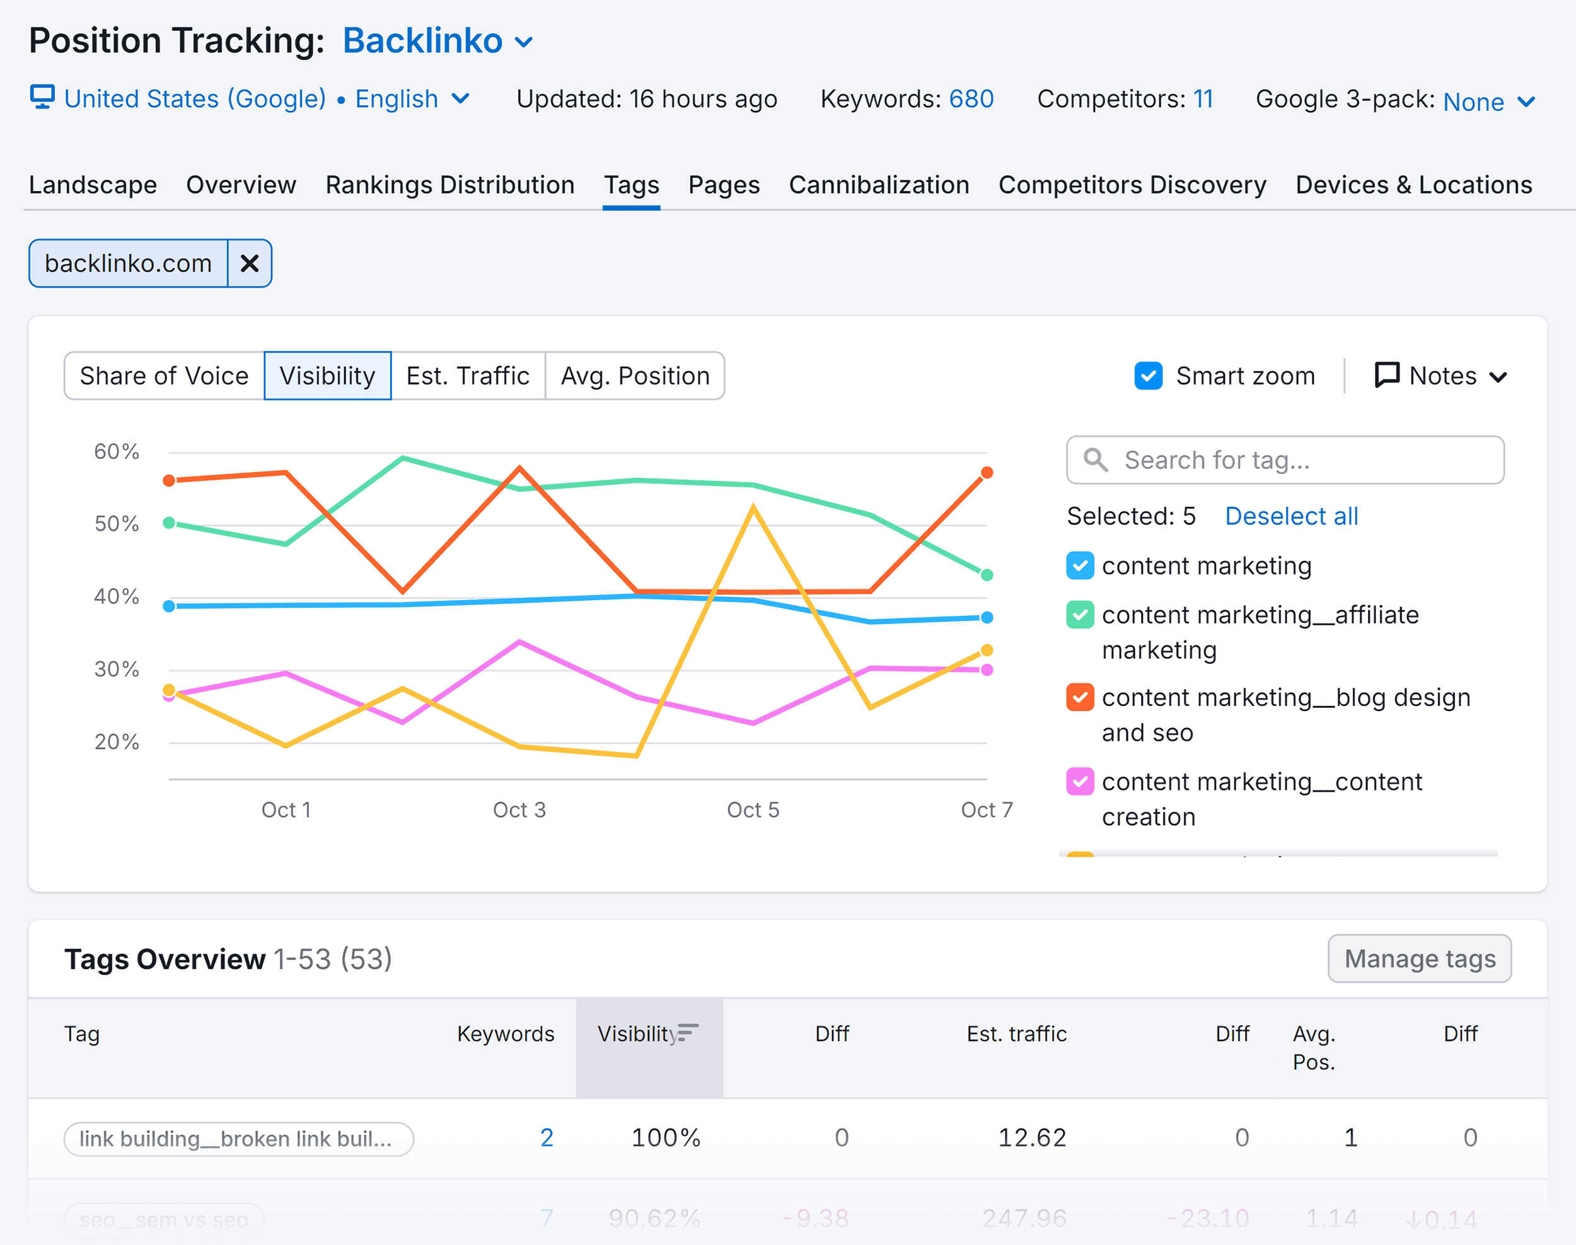Click the orange color swatch for blog design and seo
This screenshot has height=1245, width=1576.
pos(1080,698)
